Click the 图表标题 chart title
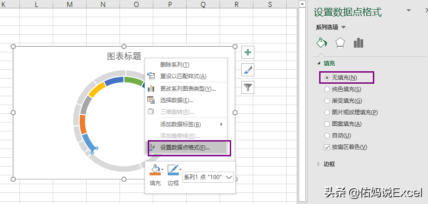Image resolution: width=428 pixels, height=204 pixels. pyautogui.click(x=124, y=56)
